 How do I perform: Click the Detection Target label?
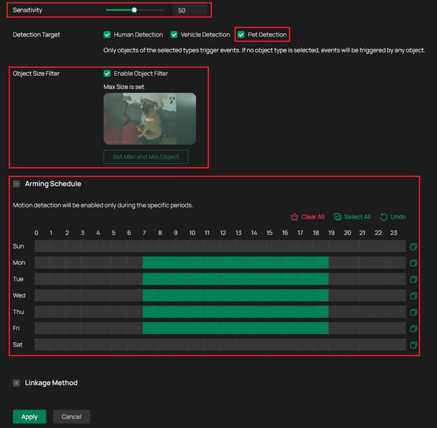[x=36, y=35]
